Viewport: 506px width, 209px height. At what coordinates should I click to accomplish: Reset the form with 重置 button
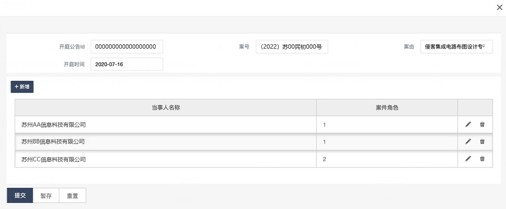pyautogui.click(x=73, y=196)
